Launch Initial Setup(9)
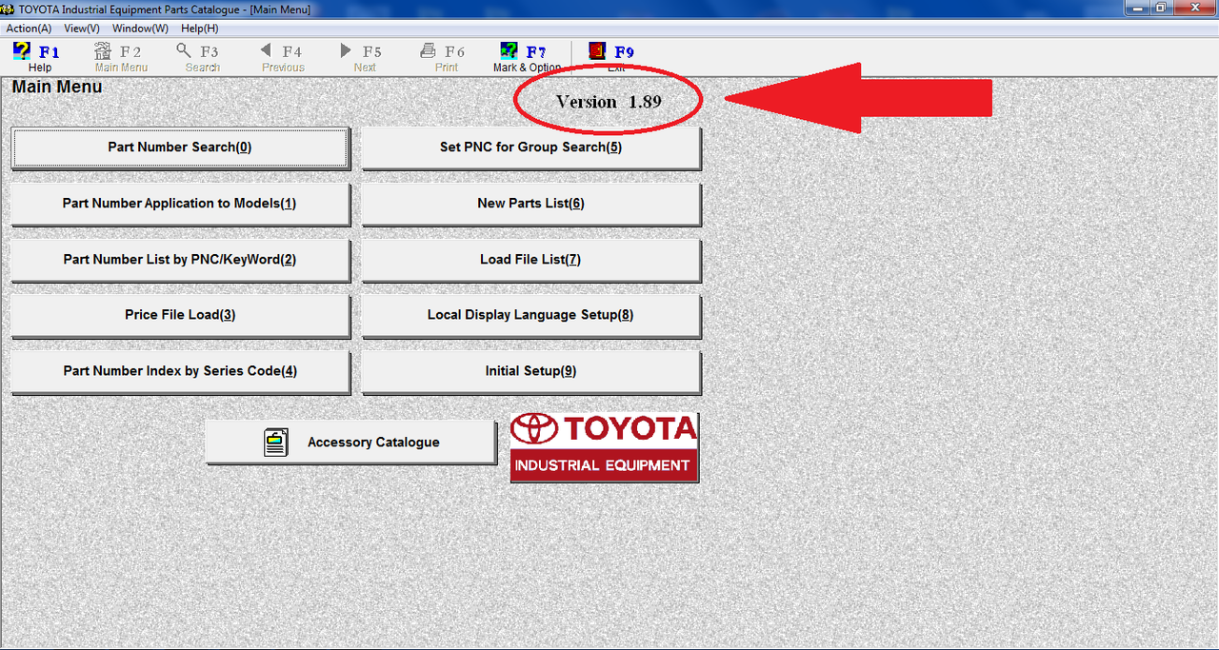This screenshot has width=1219, height=650. click(530, 371)
